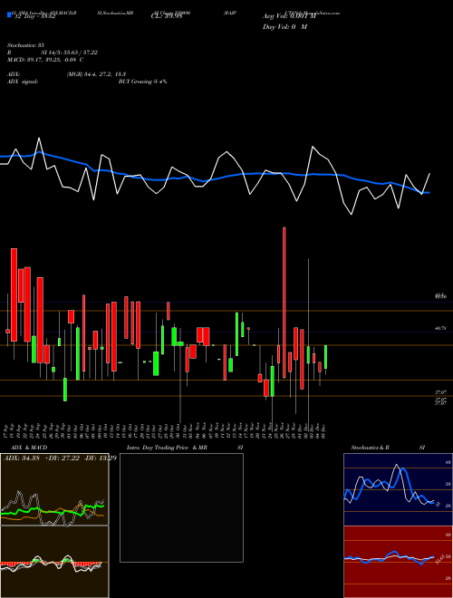Open the blue Stochastics oscillator chart
453x598 pixels.
coord(398,489)
